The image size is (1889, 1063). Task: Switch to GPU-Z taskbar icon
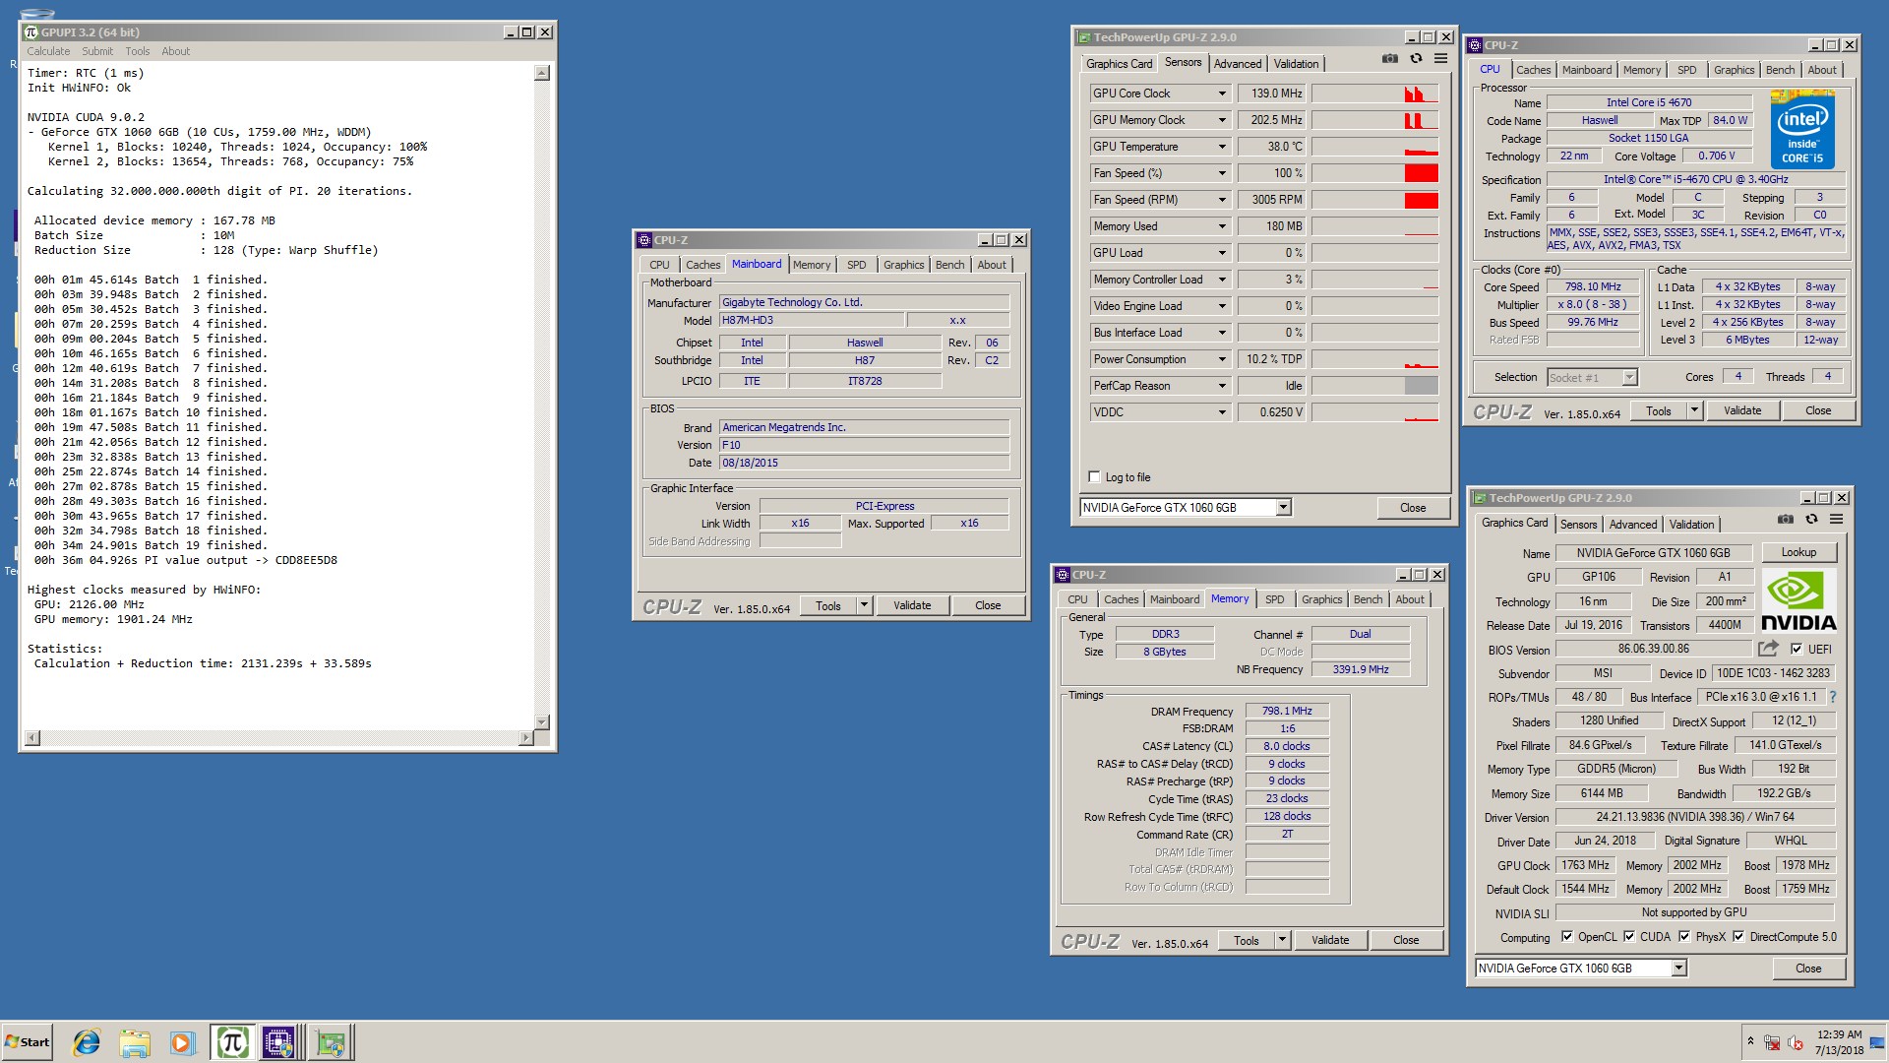(330, 1042)
